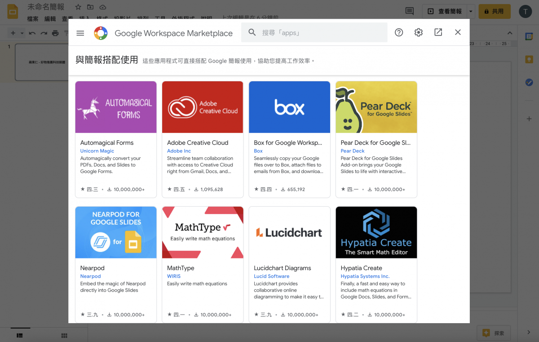The image size is (539, 342).
Task: Close the Marketplace dialog
Action: pyautogui.click(x=458, y=32)
